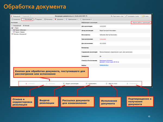This screenshot has width=163, height=122.
Task: Select the 'Сокращенный' radio button
Action: click(x=12, y=25)
